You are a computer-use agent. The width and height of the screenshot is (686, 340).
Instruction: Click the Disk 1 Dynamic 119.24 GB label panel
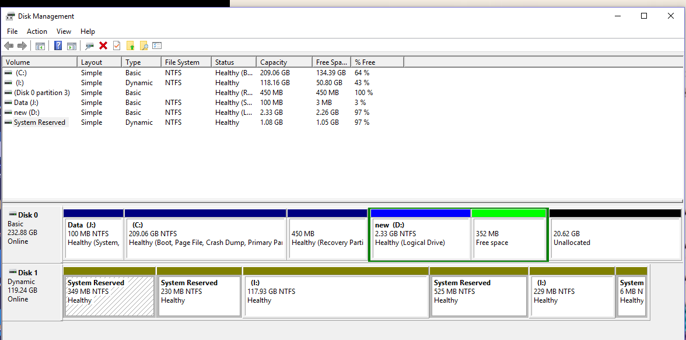(x=32, y=292)
